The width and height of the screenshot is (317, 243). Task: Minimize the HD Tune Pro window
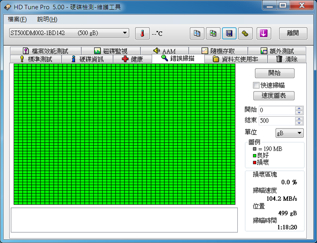[x=270, y=5]
